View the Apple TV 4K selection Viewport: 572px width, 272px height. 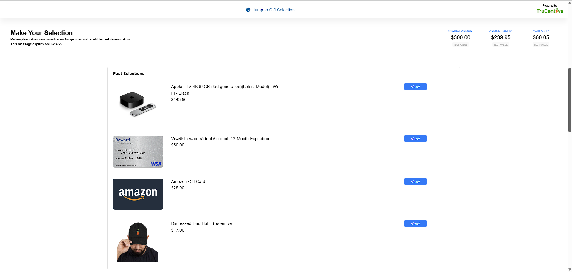(x=415, y=87)
